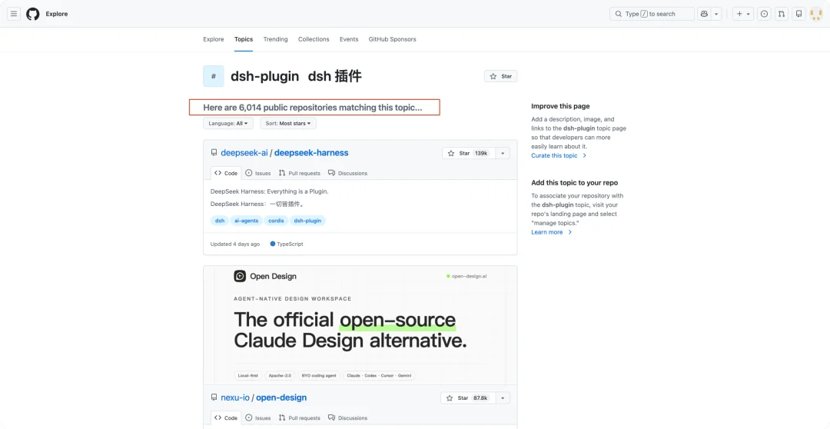Screen dimensions: 830x429
Task: Open open-design Issues tab
Action: tap(258, 418)
